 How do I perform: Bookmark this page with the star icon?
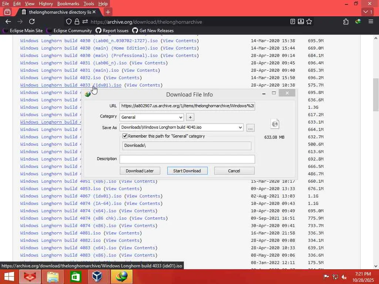(309, 22)
